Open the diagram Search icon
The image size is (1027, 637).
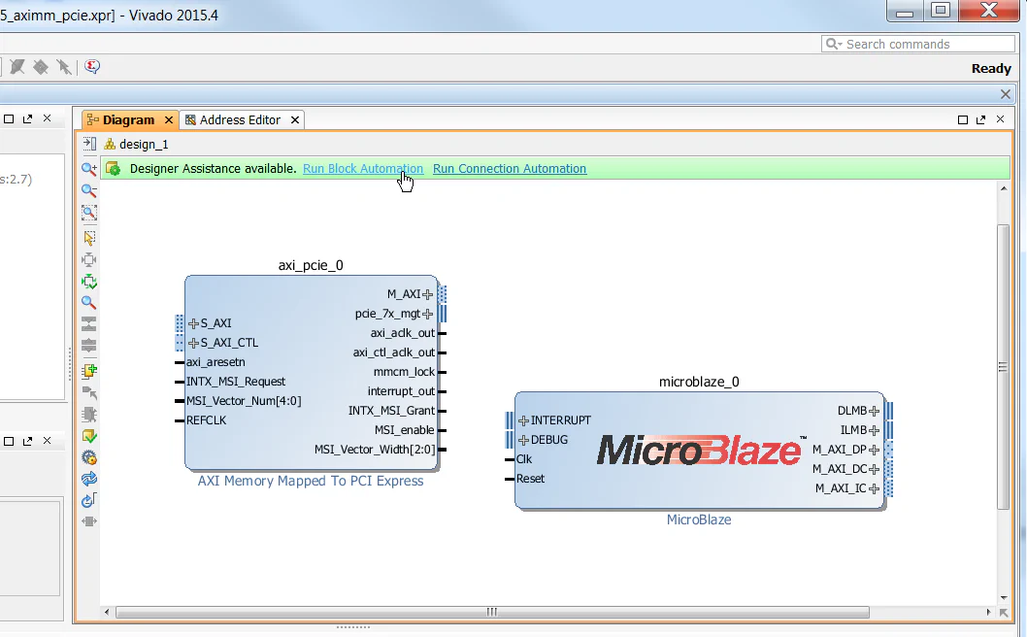point(88,302)
